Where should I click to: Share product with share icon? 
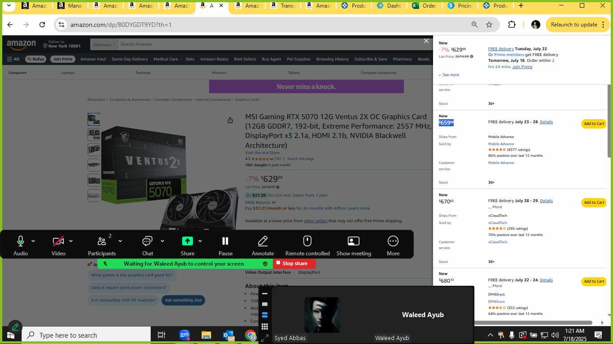[x=230, y=120]
